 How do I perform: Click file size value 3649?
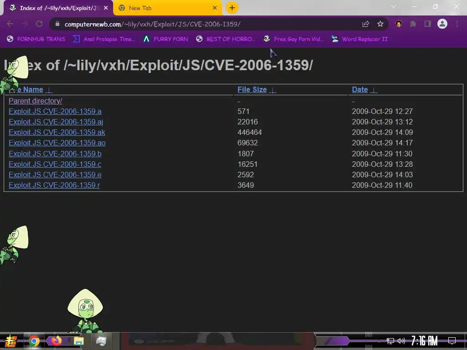[246, 185]
